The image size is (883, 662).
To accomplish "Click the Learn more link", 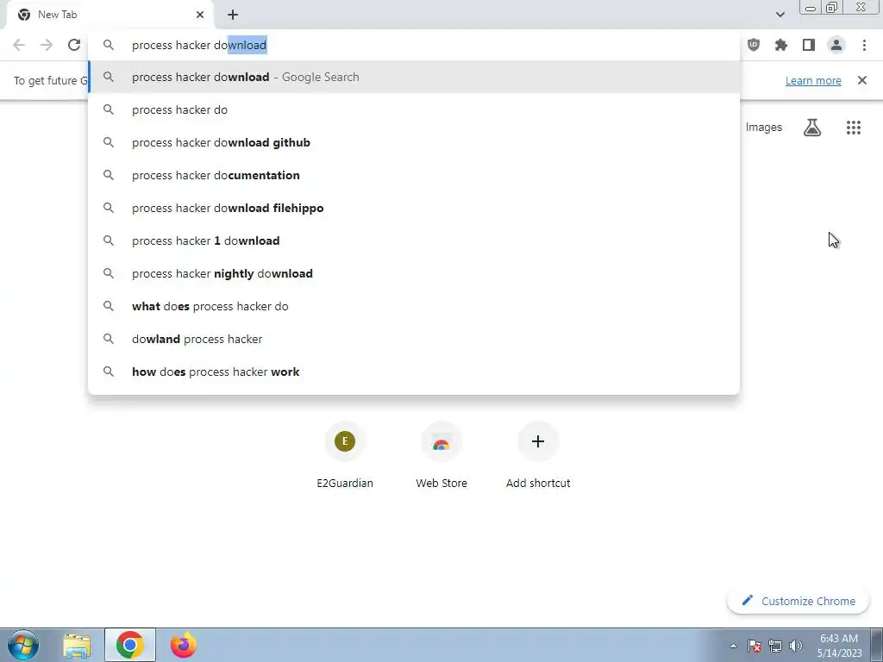I will [813, 80].
